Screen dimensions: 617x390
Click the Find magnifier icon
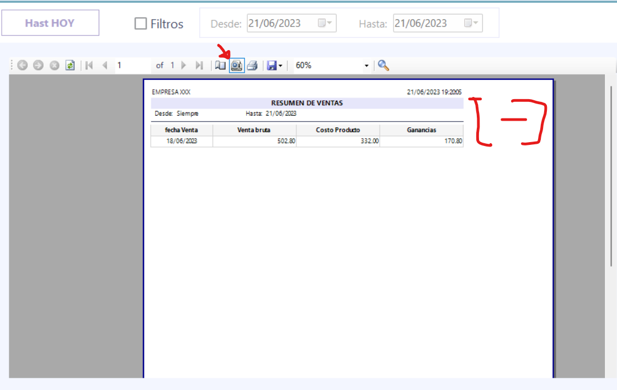(384, 66)
